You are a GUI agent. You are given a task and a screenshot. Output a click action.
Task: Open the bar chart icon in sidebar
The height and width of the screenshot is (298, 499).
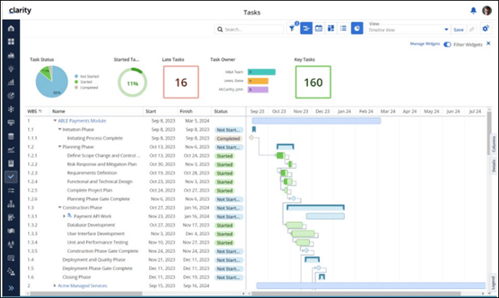(x=11, y=82)
